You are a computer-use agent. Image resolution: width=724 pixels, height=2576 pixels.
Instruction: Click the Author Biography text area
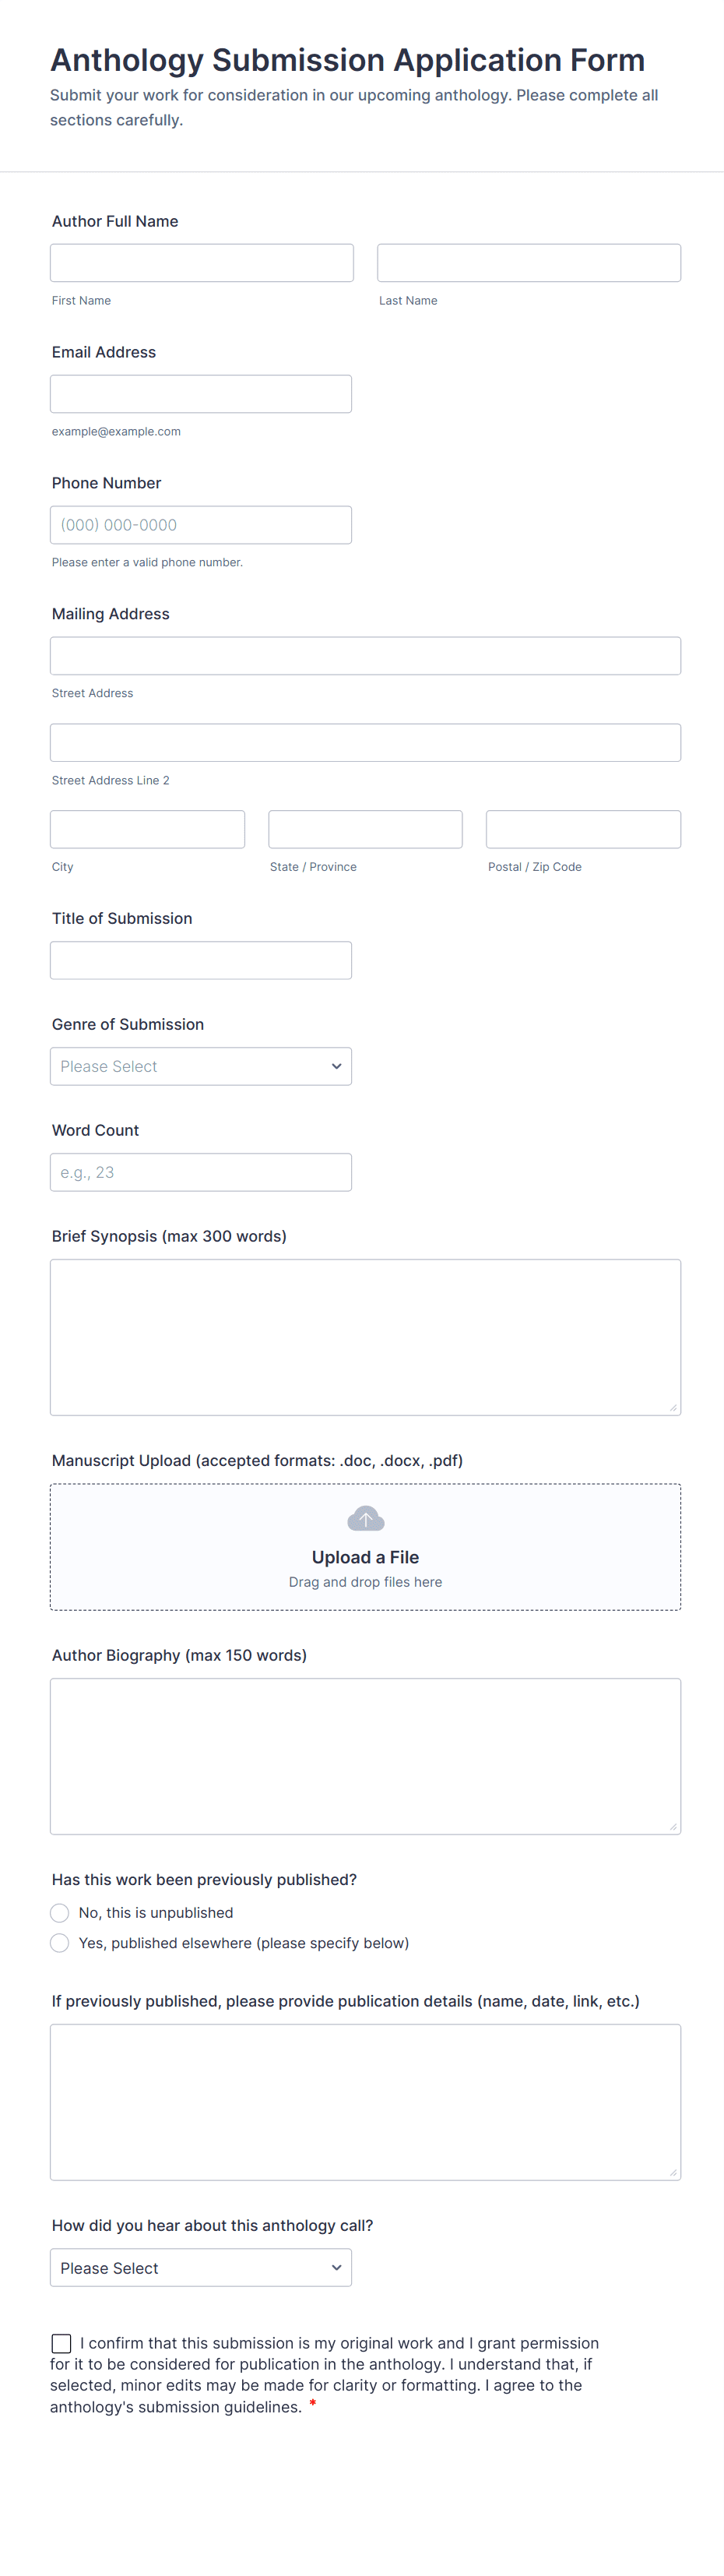coord(365,1756)
